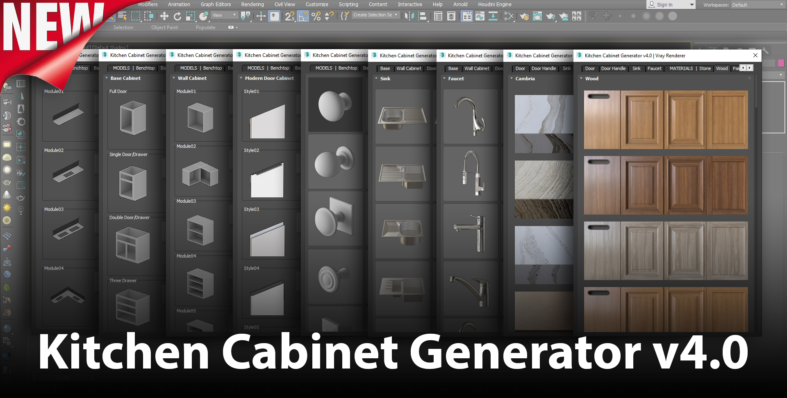The width and height of the screenshot is (787, 398).
Task: Toggle the Percent Snap button
Action: (316, 16)
